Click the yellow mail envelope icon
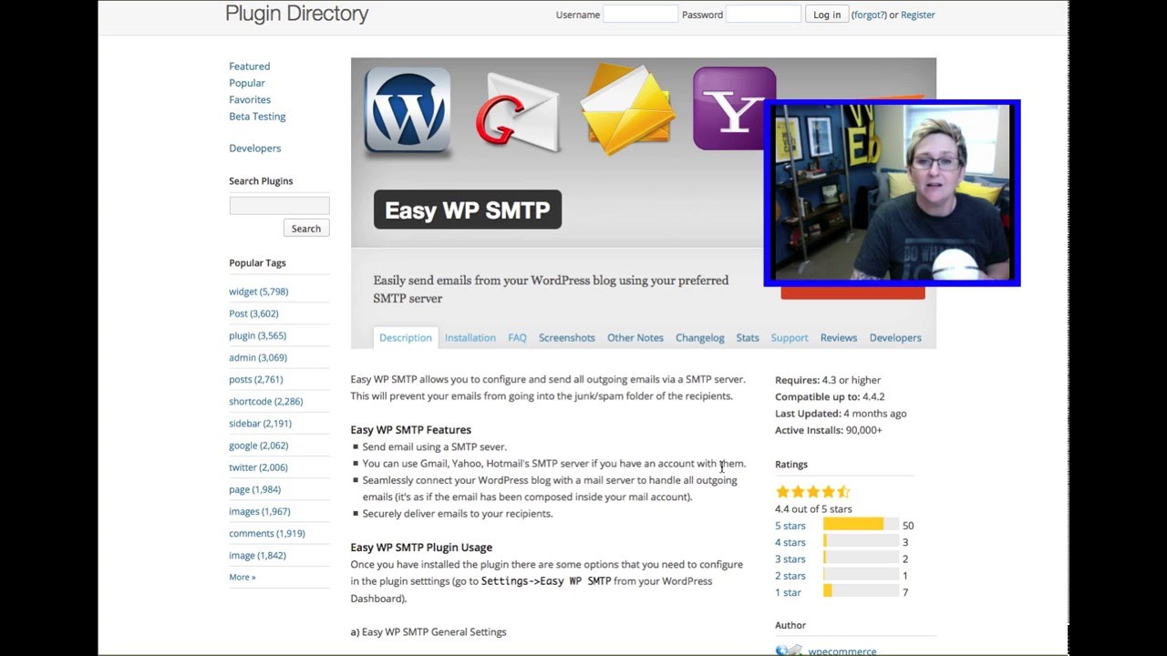The width and height of the screenshot is (1167, 656). click(627, 109)
